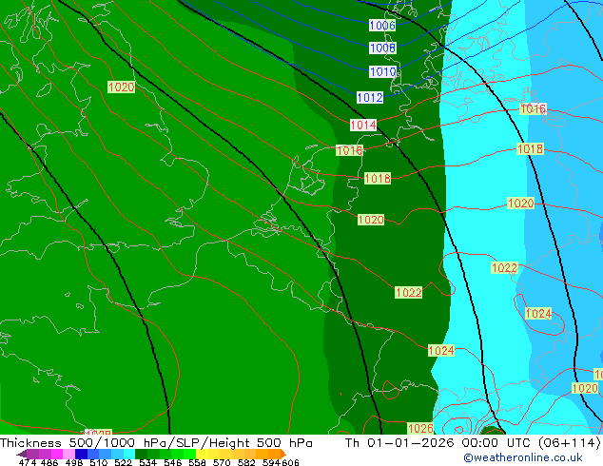This screenshot has height=466, width=603.
Task: Click the forecast time 'Th 01-01-2026 00:00 UTC (06+114)'
Action: pos(473,443)
